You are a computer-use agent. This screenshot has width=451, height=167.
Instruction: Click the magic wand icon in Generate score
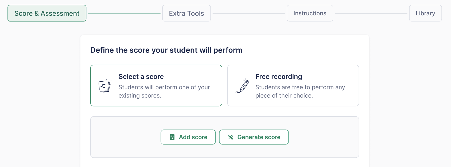coord(231,137)
